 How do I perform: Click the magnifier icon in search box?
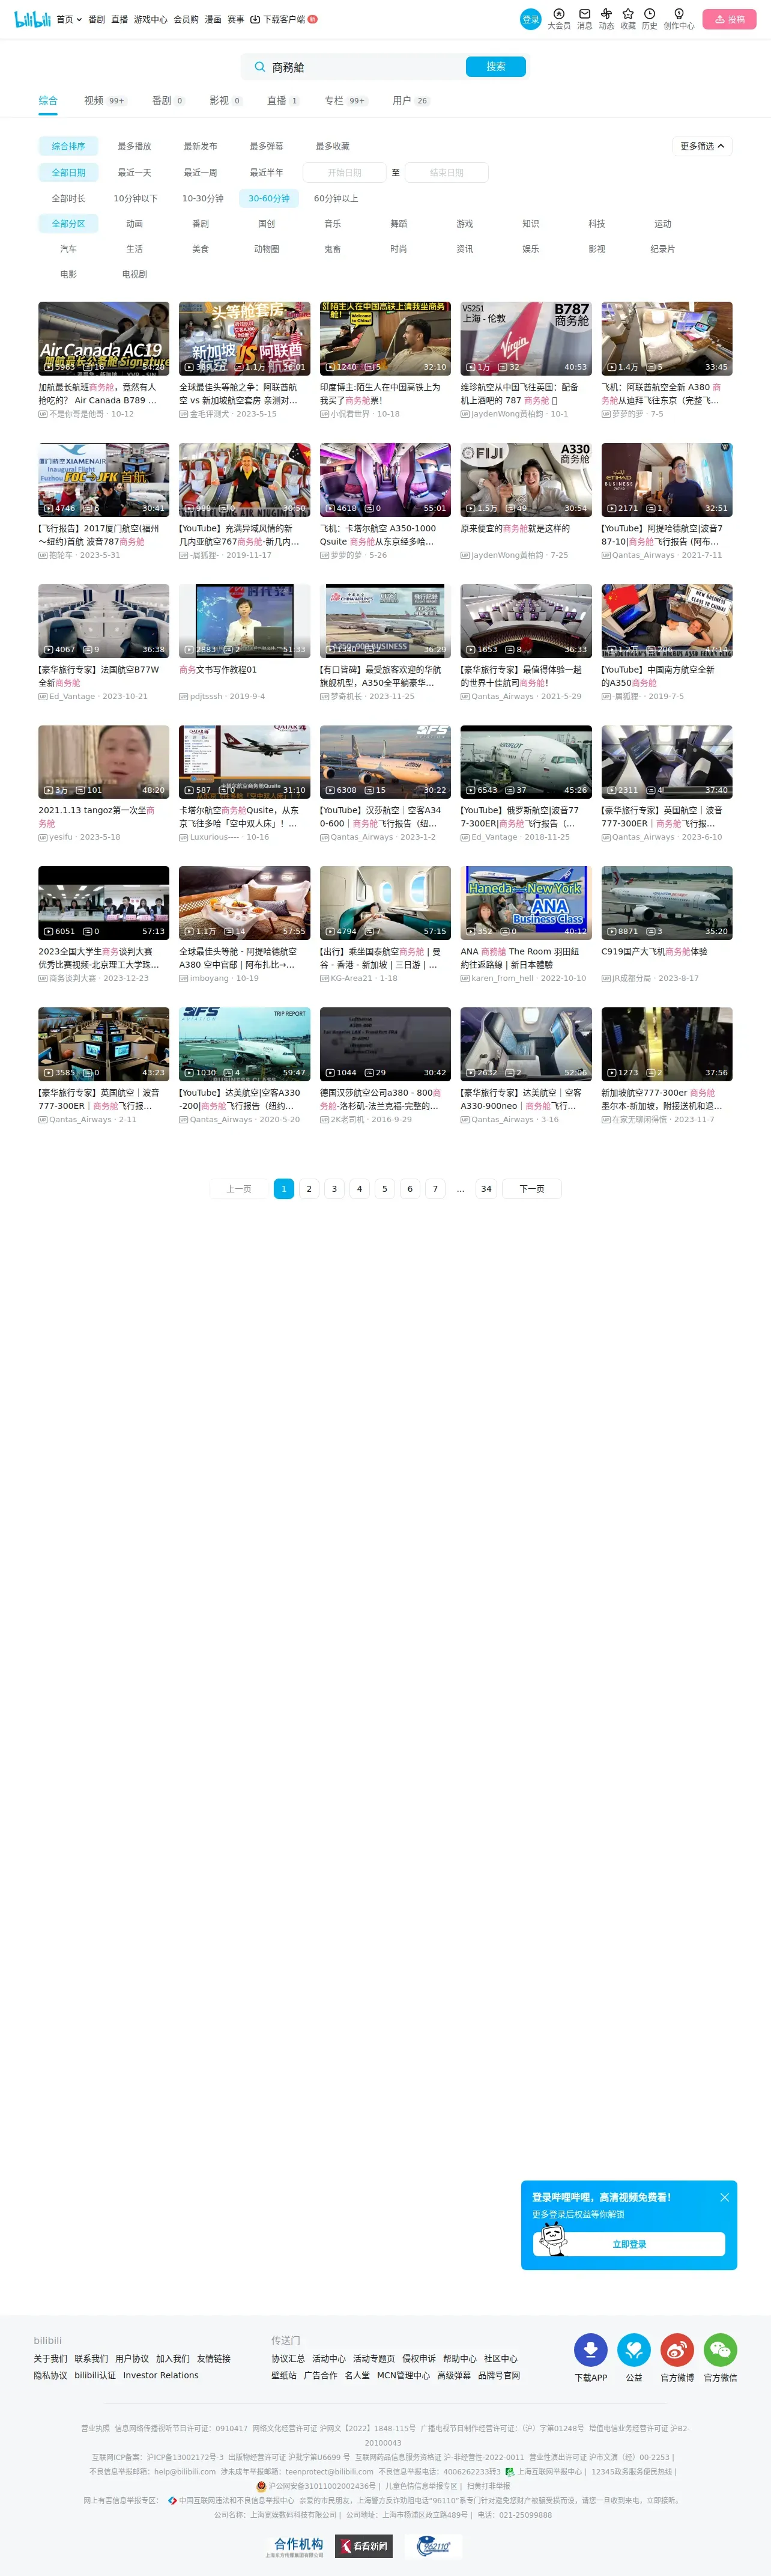[259, 67]
